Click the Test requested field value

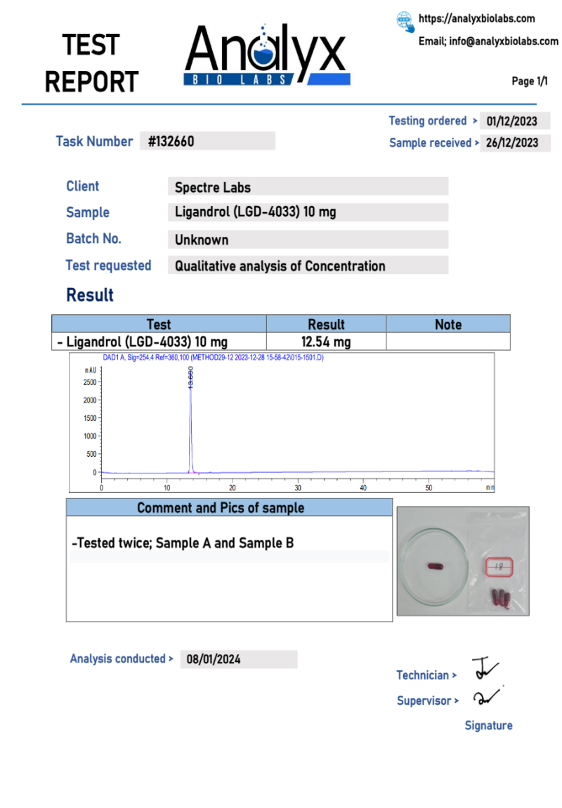tap(307, 266)
